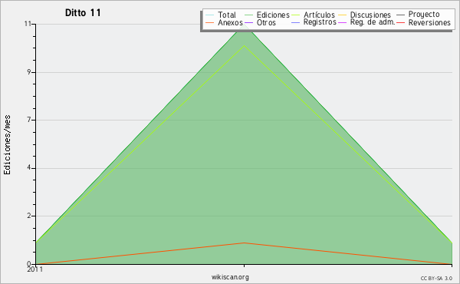Click the y-axis value 2

(x=29, y=216)
